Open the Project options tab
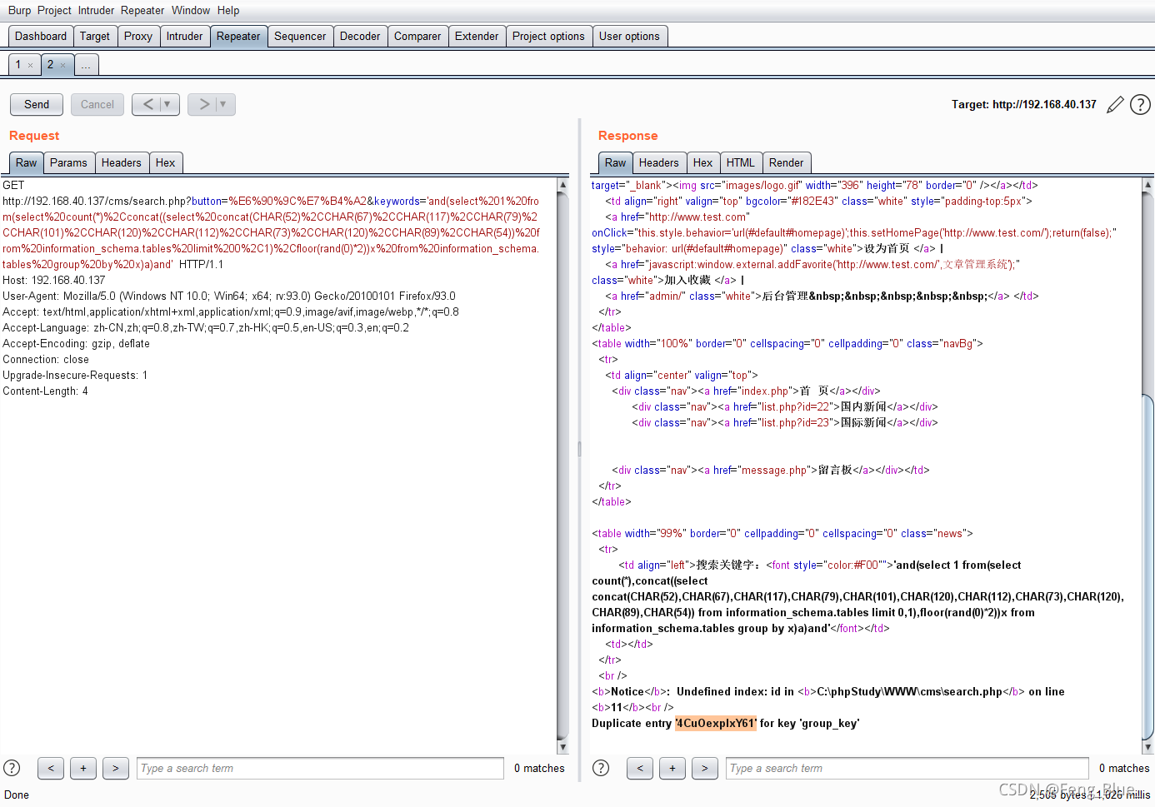The height and width of the screenshot is (807, 1155). tap(548, 36)
